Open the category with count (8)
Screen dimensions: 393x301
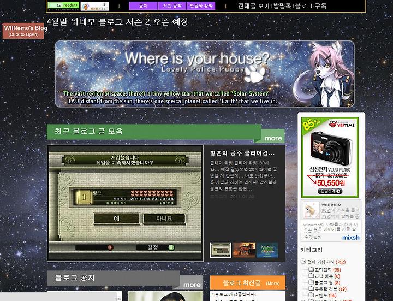click(x=327, y=282)
